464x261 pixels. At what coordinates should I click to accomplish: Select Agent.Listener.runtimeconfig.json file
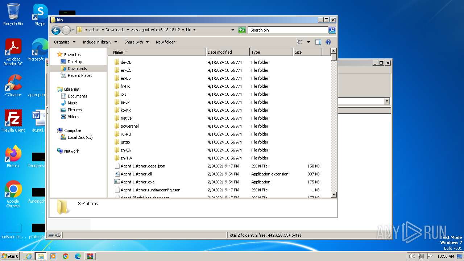(150, 190)
